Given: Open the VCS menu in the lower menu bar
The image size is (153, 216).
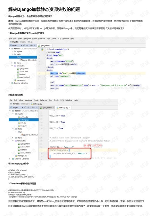Looking at the screenshot, I should pos(62,100).
